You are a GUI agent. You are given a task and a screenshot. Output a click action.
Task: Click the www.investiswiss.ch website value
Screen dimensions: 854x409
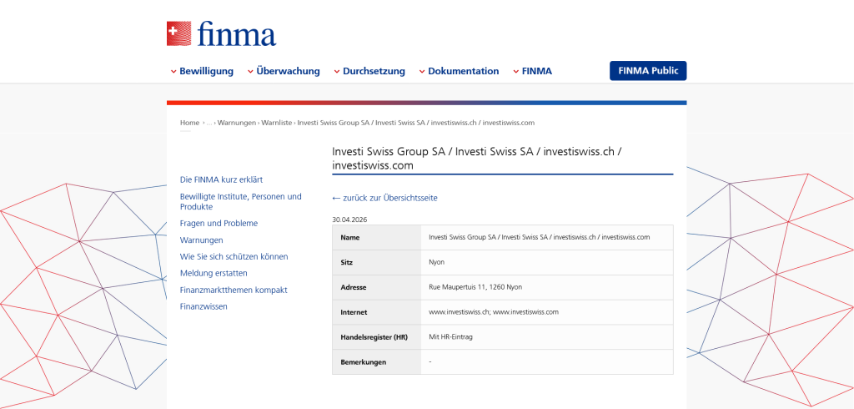click(458, 312)
